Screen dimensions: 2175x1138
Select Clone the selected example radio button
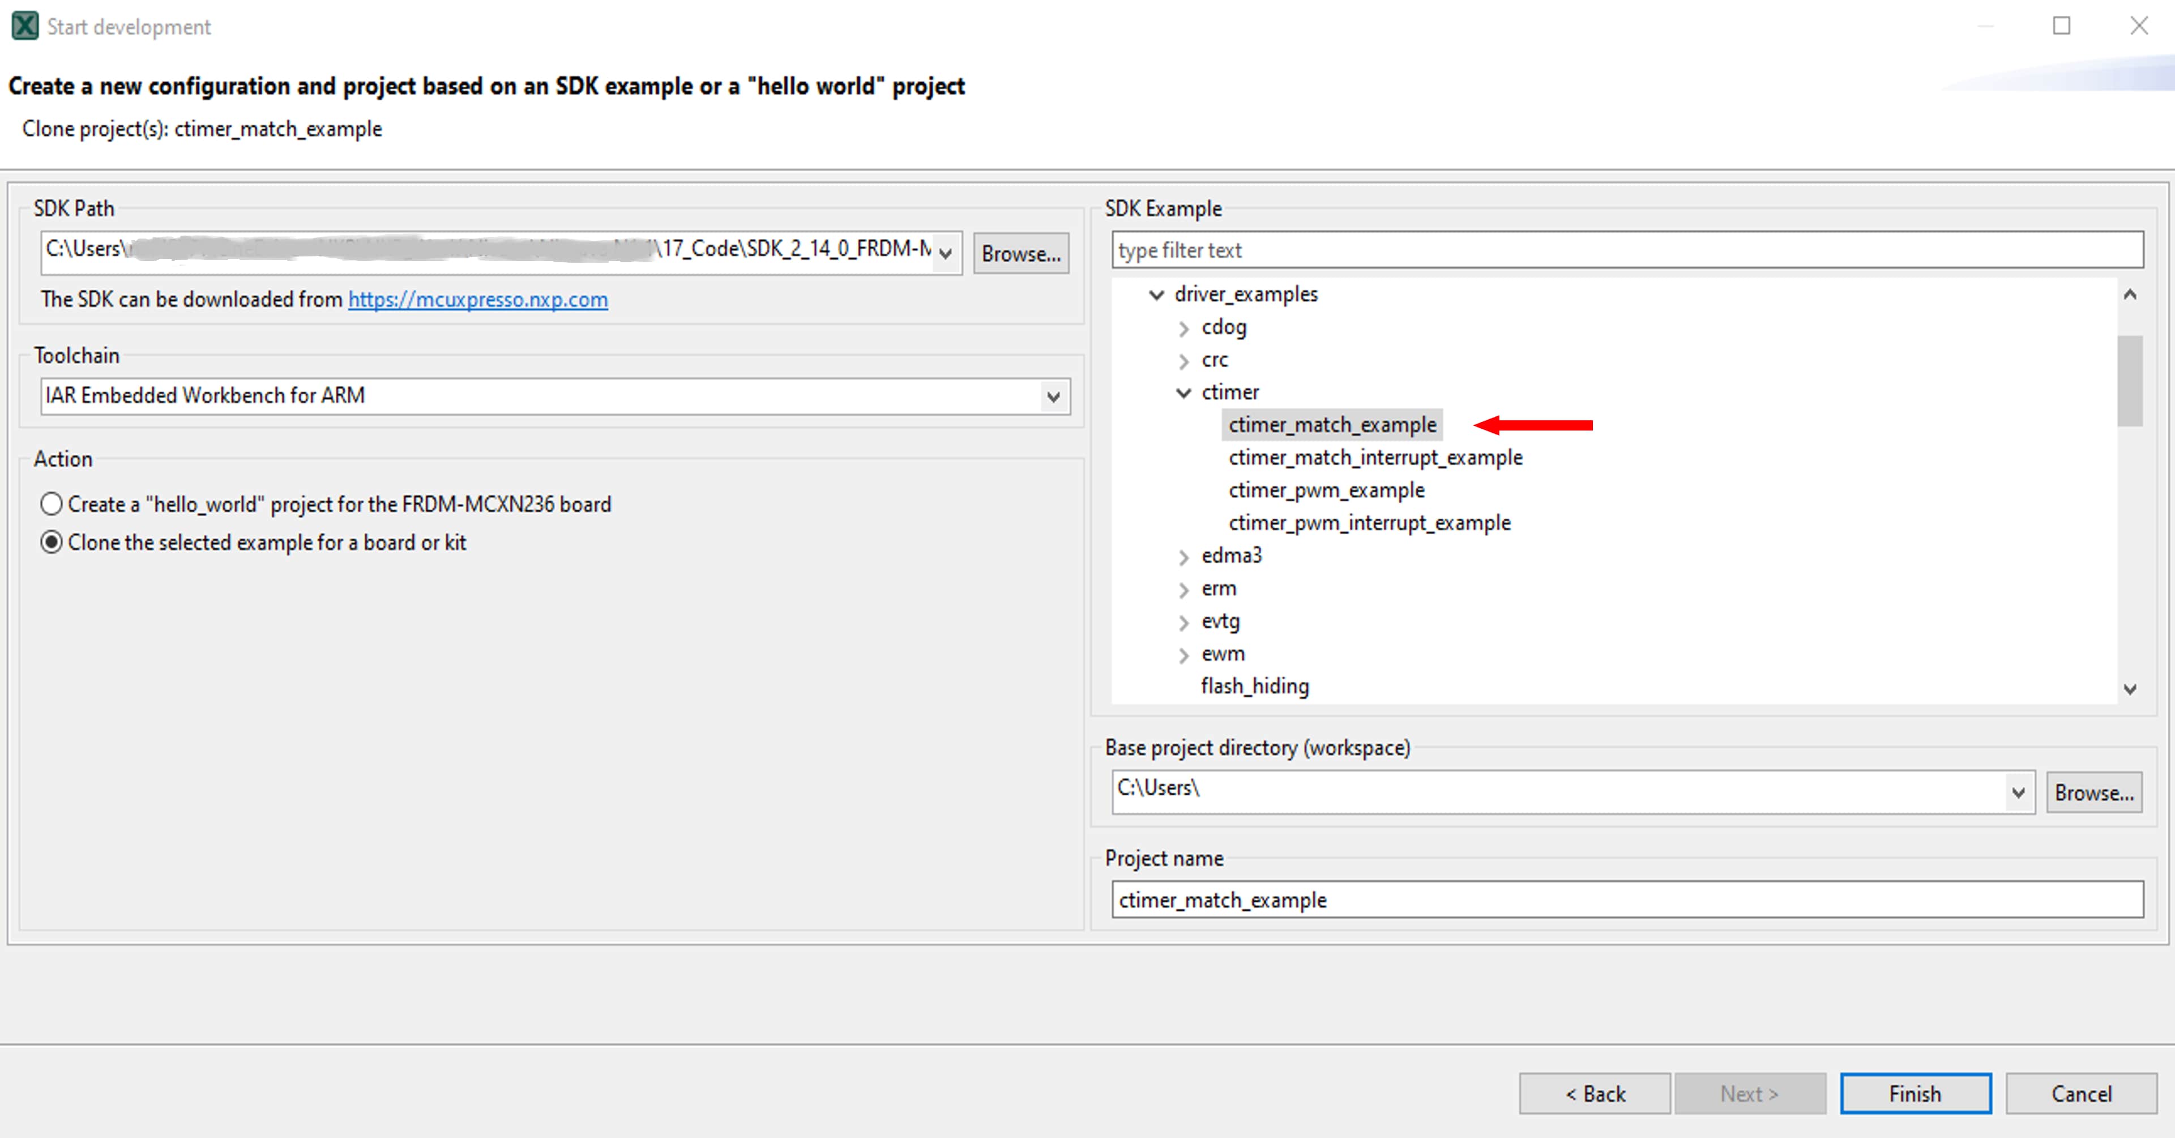tap(52, 543)
